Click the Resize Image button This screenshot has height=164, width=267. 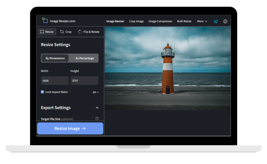(70, 128)
